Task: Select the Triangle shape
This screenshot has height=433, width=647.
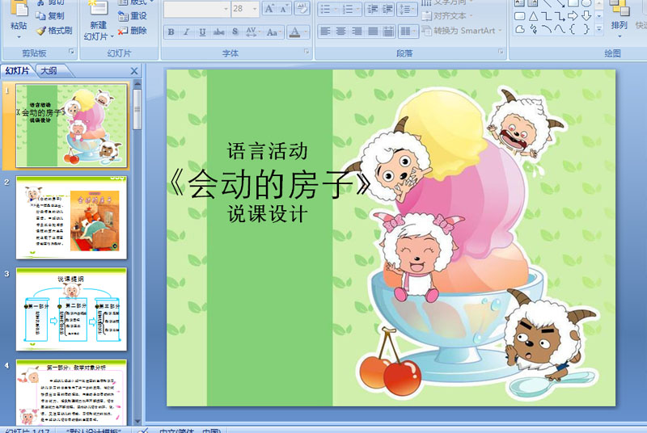Action: click(533, 16)
